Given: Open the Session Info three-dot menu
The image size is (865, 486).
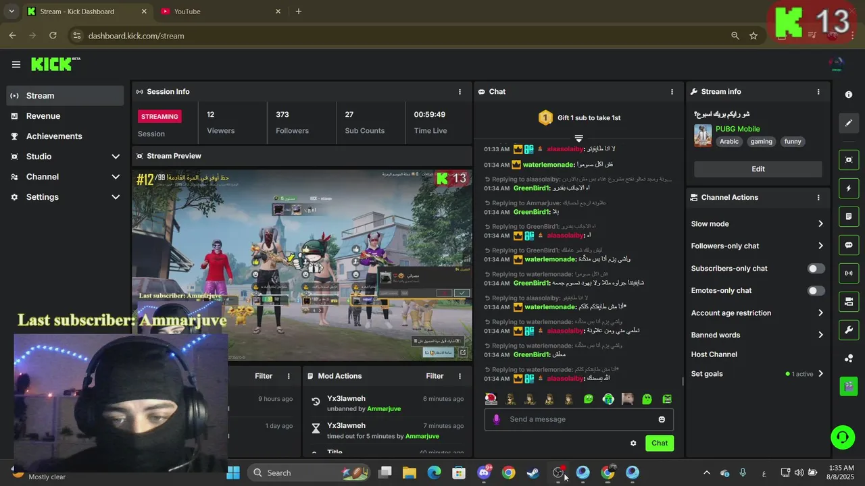Looking at the screenshot, I should (460, 92).
